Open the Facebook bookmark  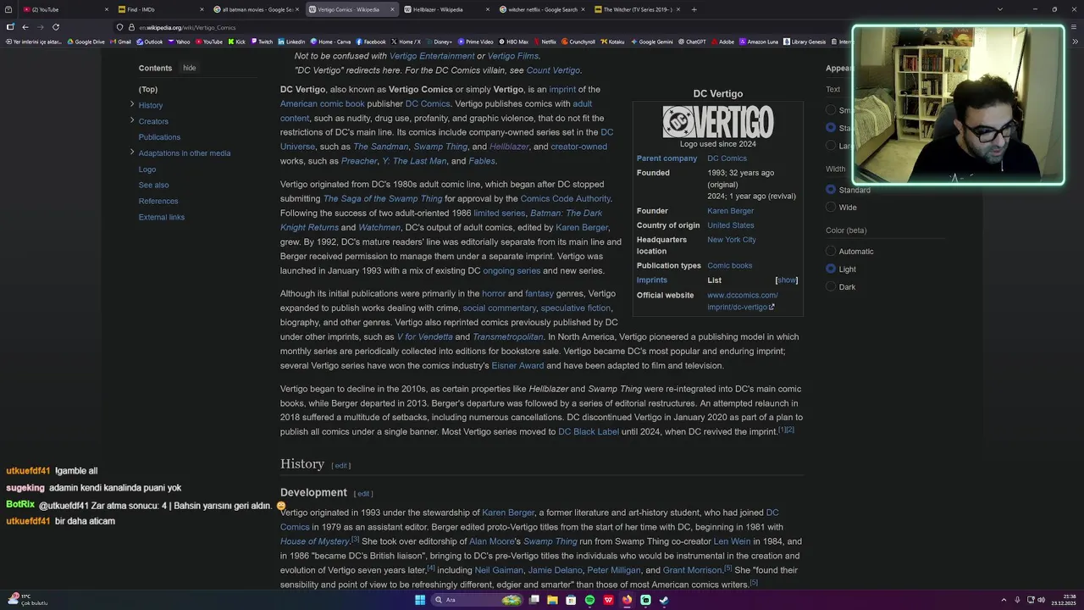pyautogui.click(x=370, y=42)
